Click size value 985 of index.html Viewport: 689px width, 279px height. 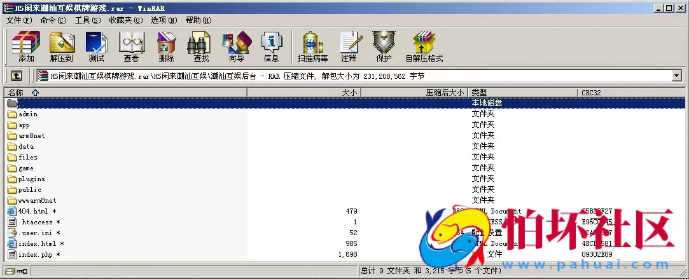(352, 243)
